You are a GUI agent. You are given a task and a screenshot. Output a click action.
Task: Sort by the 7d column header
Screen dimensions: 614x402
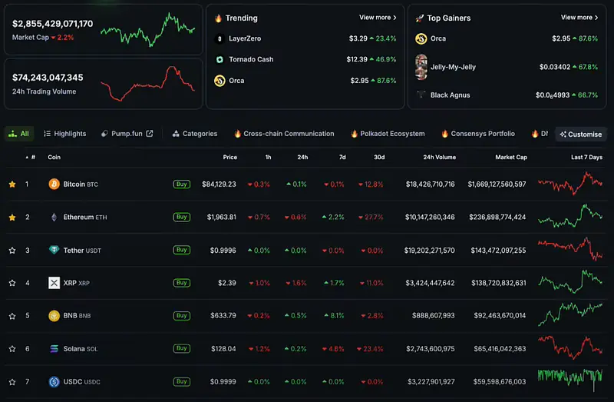(x=342, y=157)
